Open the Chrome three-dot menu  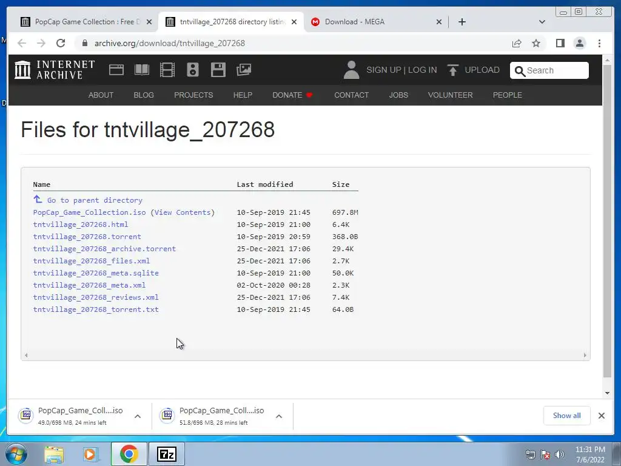pyautogui.click(x=599, y=43)
